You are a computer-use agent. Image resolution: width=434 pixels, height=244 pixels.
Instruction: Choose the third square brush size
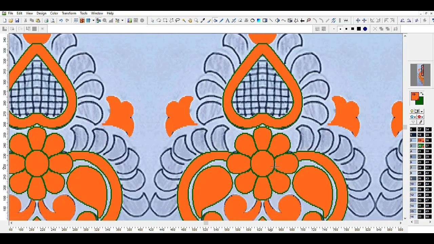(x=346, y=29)
